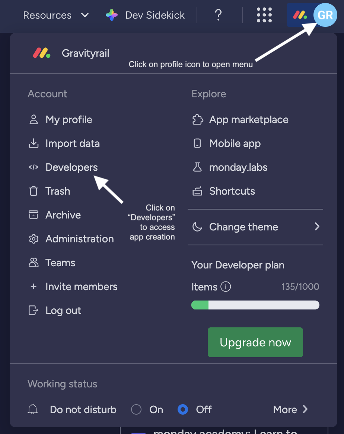Select the Off radio button
The height and width of the screenshot is (434, 344).
(x=183, y=409)
